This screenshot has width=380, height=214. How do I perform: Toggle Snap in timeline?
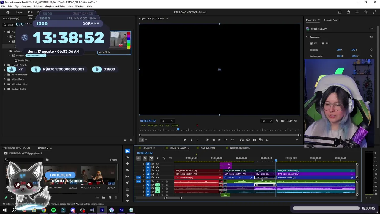point(145,158)
